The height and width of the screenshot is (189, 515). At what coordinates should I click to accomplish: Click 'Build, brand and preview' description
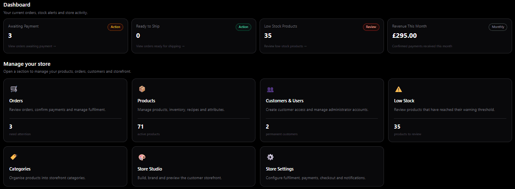click(180, 178)
